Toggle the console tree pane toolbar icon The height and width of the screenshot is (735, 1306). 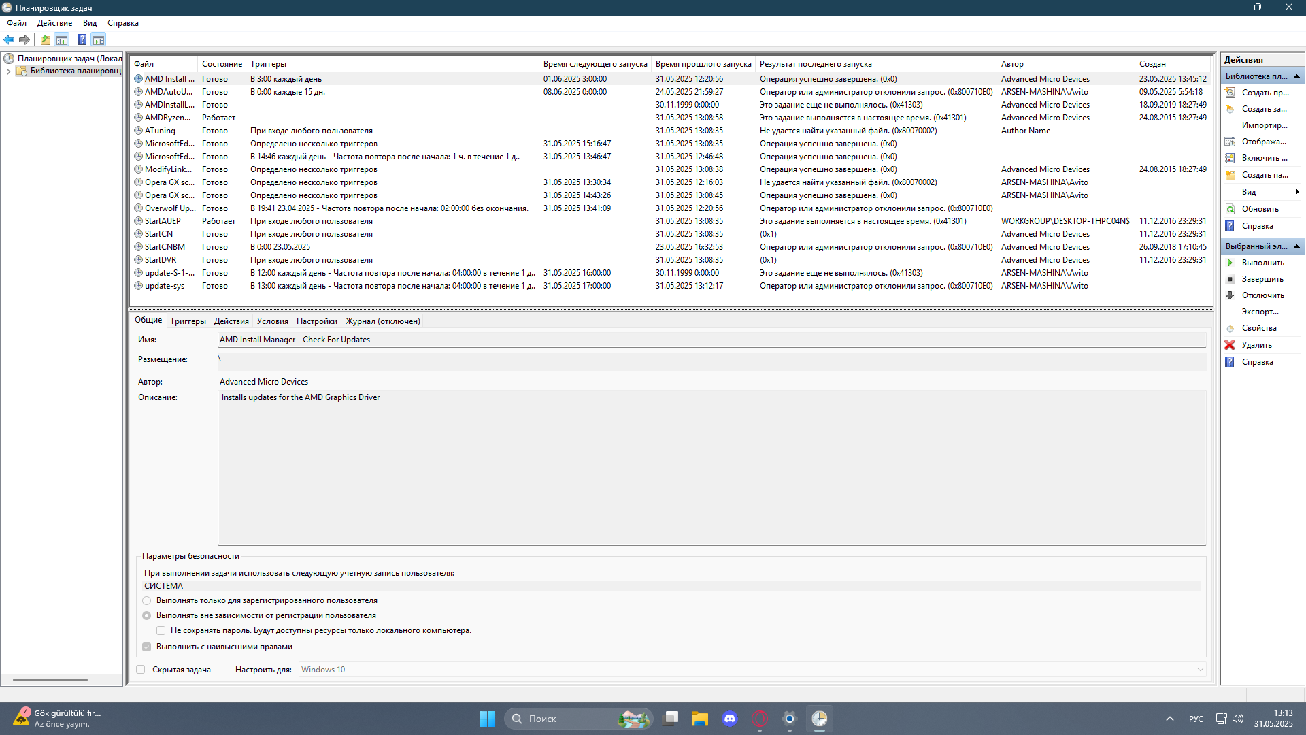62,40
